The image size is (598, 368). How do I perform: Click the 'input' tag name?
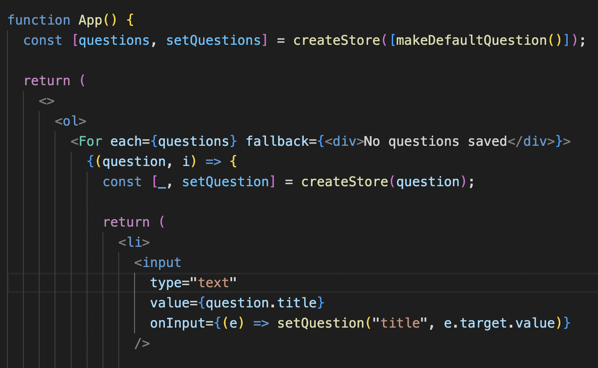[x=162, y=263]
